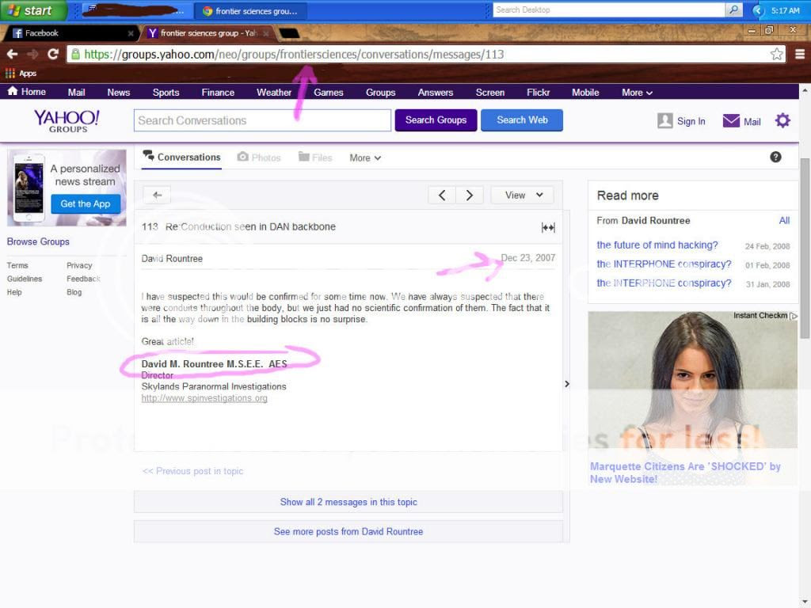Open Sports in Yahoo navigation bar
The height and width of the screenshot is (608, 811).
[166, 93]
